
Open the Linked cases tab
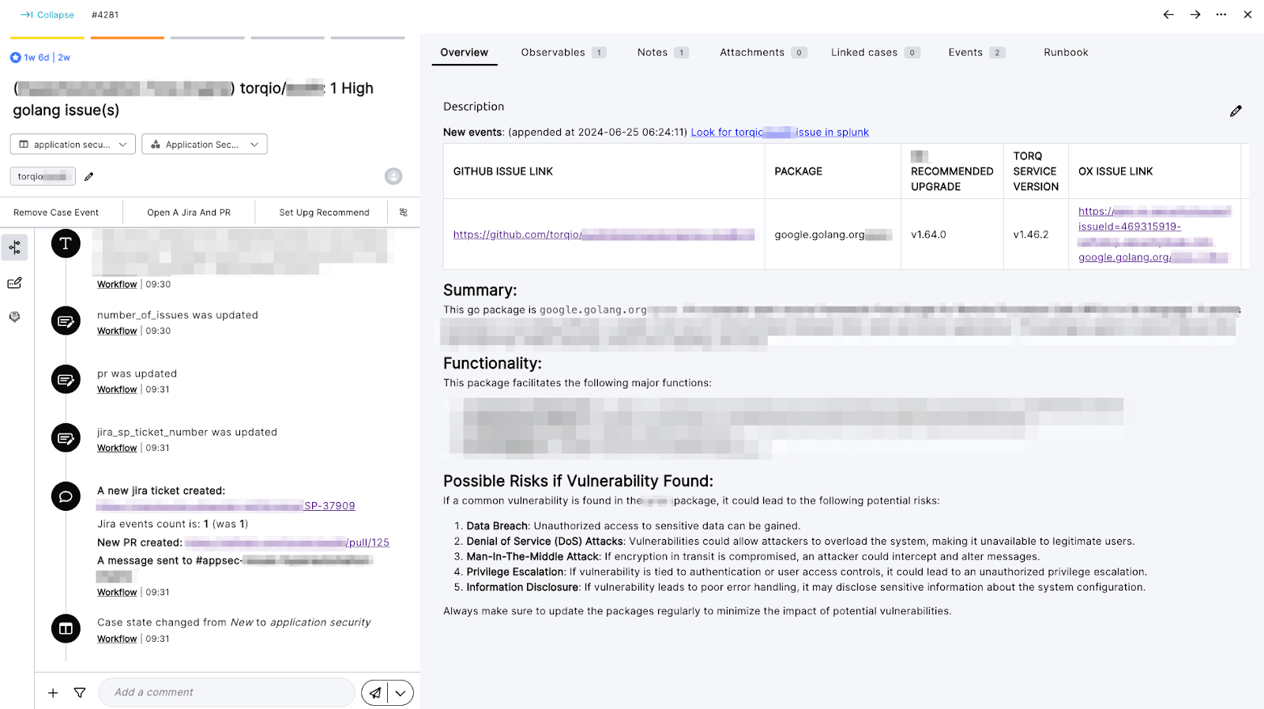click(875, 53)
